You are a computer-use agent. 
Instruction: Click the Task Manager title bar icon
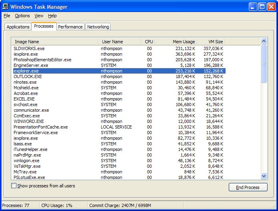(x=6, y=7)
